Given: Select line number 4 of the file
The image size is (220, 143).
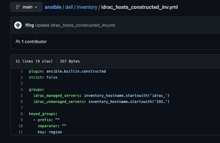Looking at the screenshot, I should [22, 90].
